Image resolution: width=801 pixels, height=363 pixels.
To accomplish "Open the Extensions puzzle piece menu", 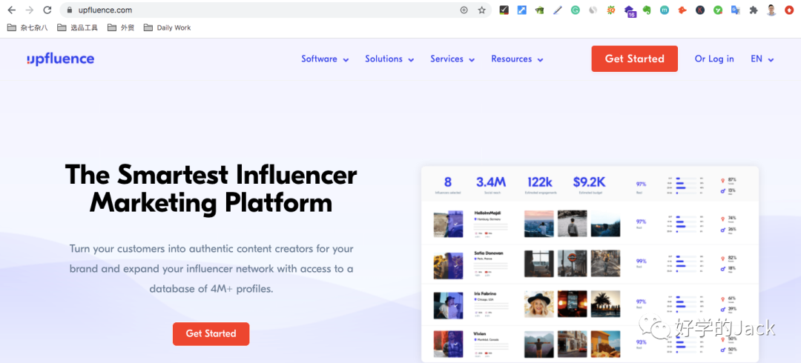I will [754, 10].
